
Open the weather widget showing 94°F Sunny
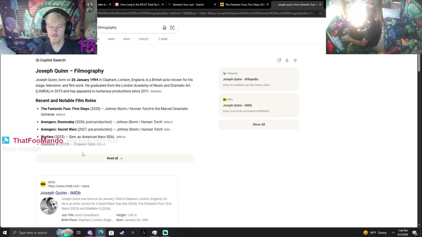(375, 233)
